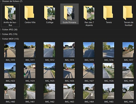Click the IMG_1424 file name
This screenshot has height=104, width=136.
point(30,81)
